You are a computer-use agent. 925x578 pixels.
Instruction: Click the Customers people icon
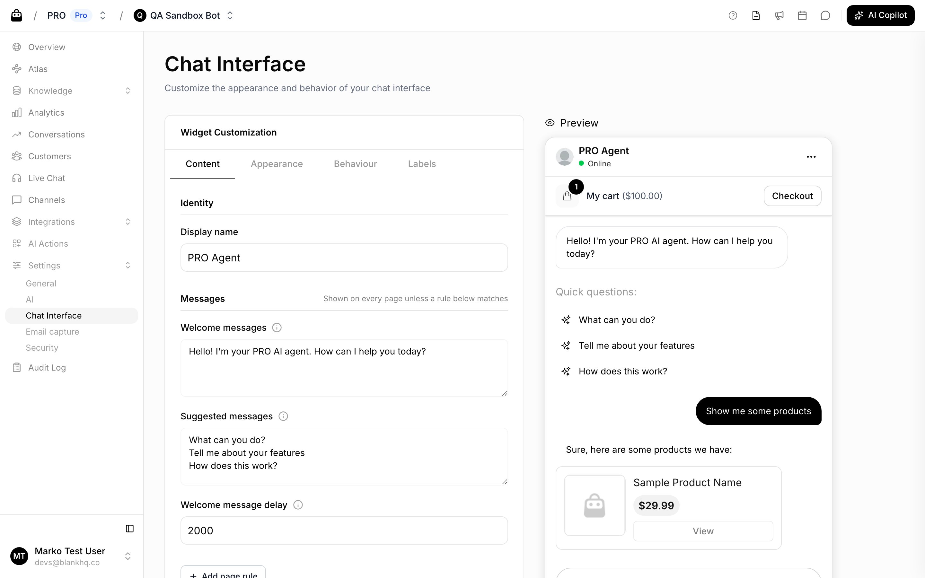pos(16,156)
